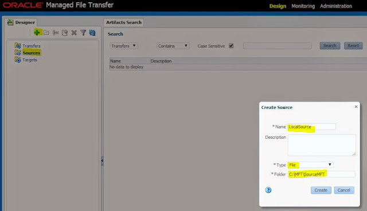The image size is (367, 211).
Task: Click the Name field containing LocalSource
Action: click(x=312, y=127)
